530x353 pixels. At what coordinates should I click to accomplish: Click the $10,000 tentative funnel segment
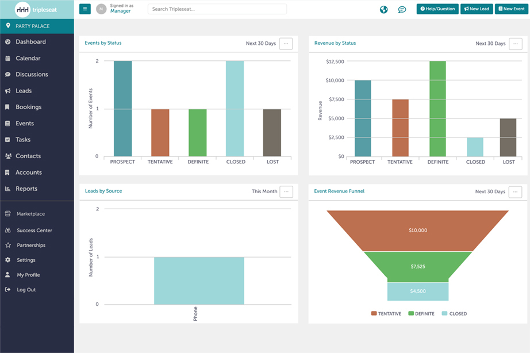click(418, 231)
